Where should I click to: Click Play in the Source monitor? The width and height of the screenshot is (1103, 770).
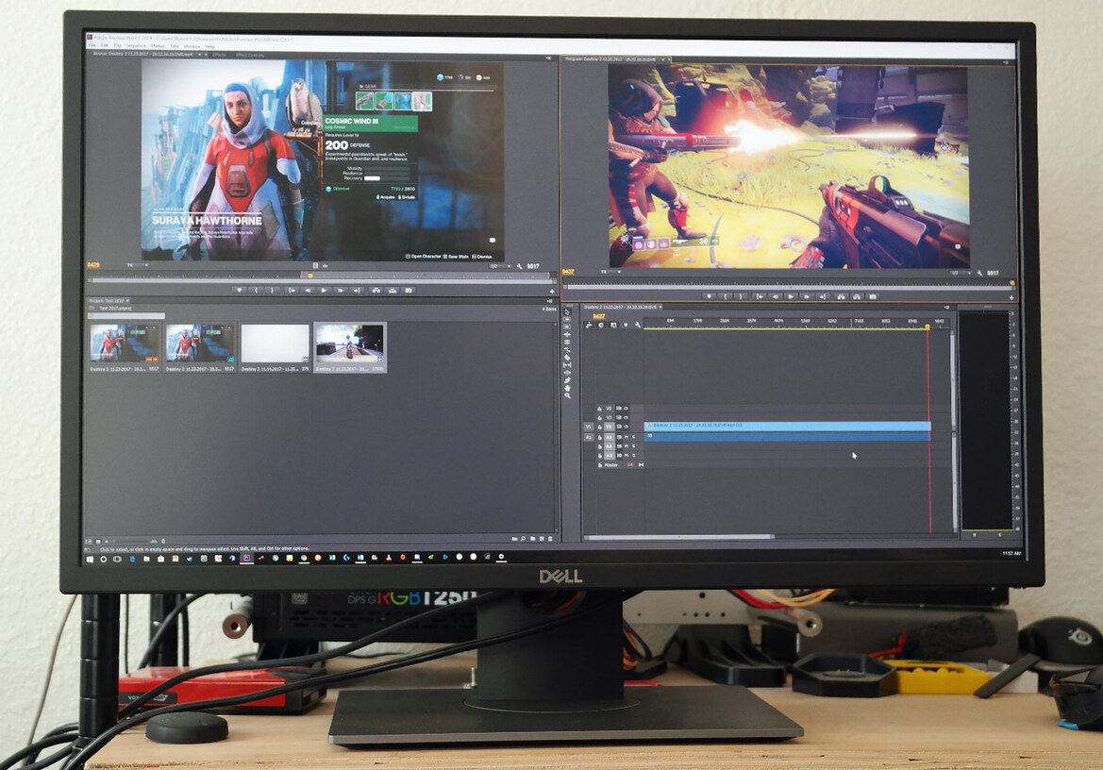(324, 291)
